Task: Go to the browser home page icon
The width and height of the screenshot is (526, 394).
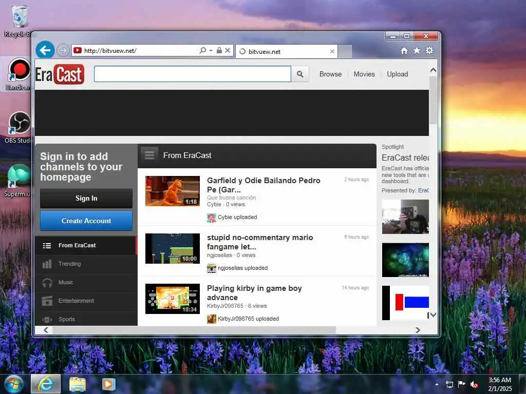Action: click(x=404, y=51)
